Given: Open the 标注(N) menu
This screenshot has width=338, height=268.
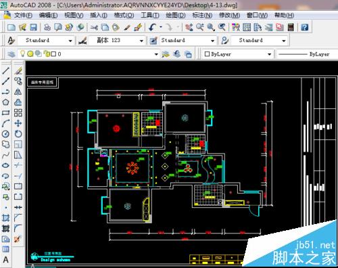Looking at the screenshot, I should (202, 16).
